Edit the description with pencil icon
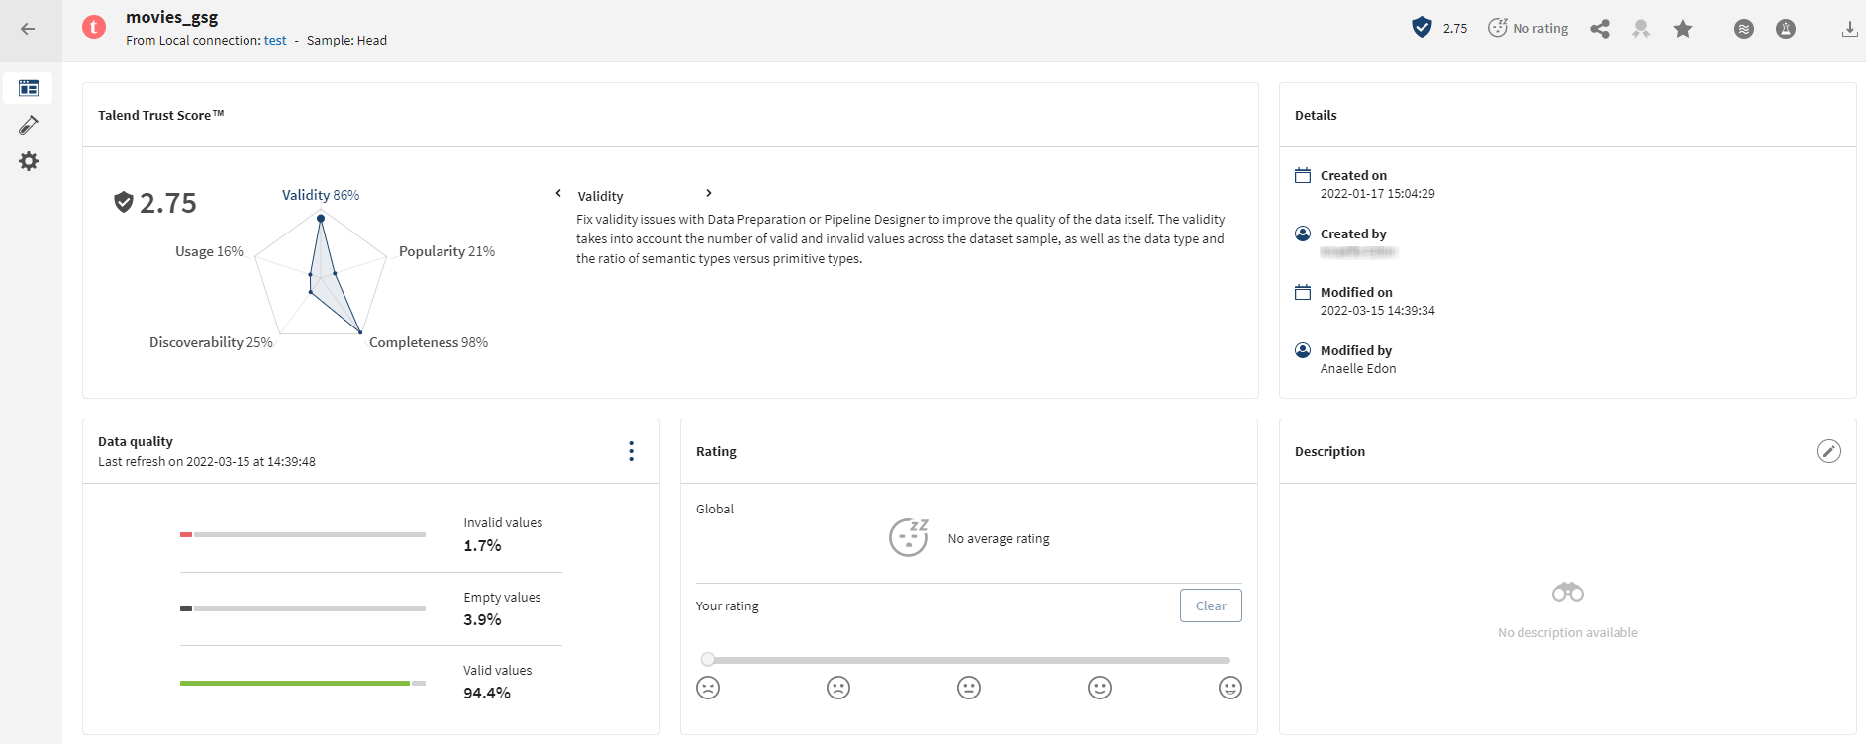Viewport: 1866px width, 744px height. pos(1828,451)
